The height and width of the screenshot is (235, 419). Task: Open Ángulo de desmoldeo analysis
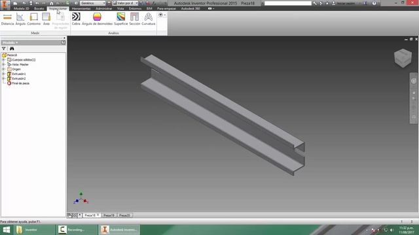click(x=97, y=19)
